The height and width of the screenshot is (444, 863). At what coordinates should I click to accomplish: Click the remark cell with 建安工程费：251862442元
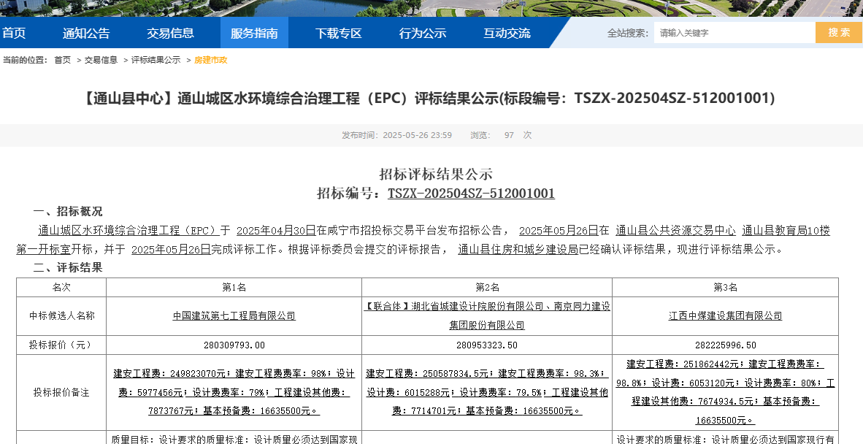click(726, 393)
